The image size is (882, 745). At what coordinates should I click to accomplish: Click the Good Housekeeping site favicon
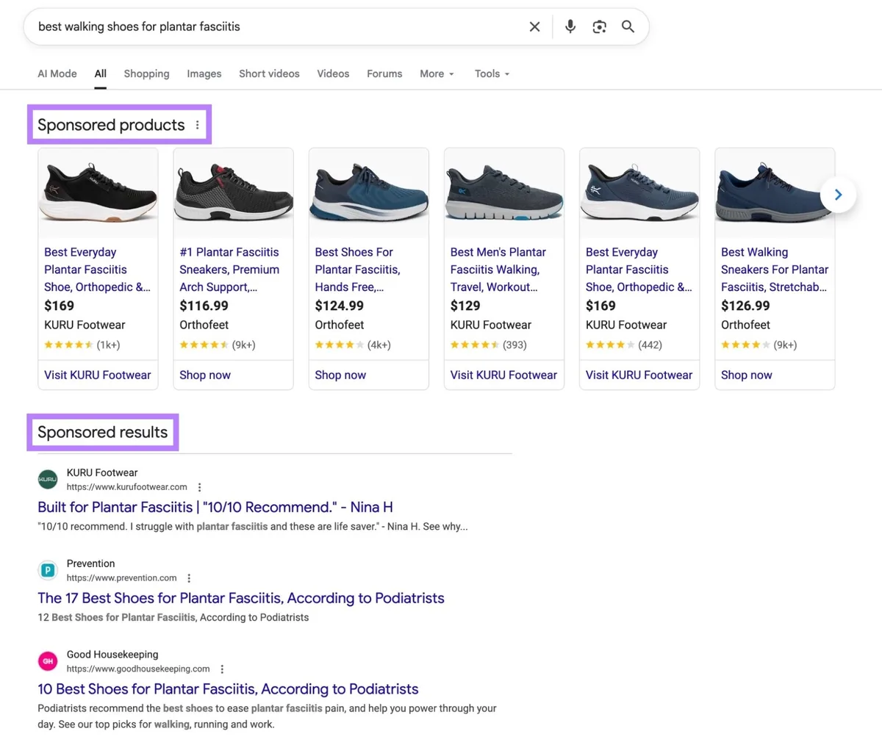click(x=48, y=661)
